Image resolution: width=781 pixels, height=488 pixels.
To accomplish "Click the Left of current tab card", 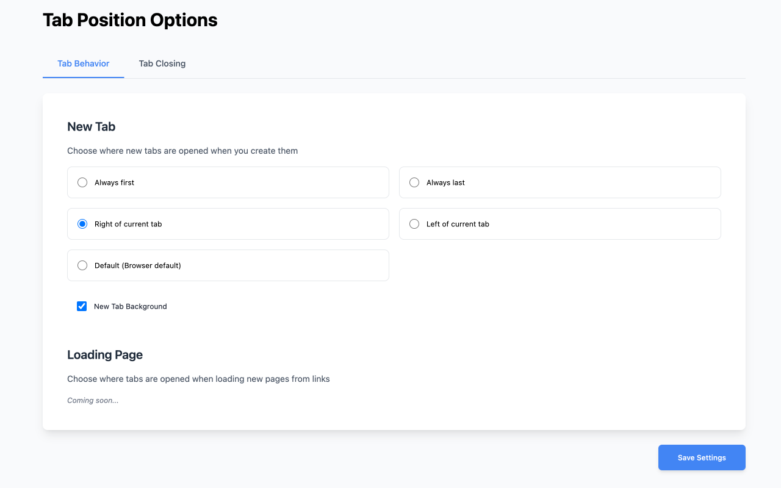I will tap(560, 224).
